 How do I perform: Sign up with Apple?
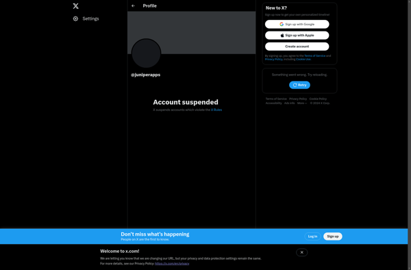pos(297,36)
